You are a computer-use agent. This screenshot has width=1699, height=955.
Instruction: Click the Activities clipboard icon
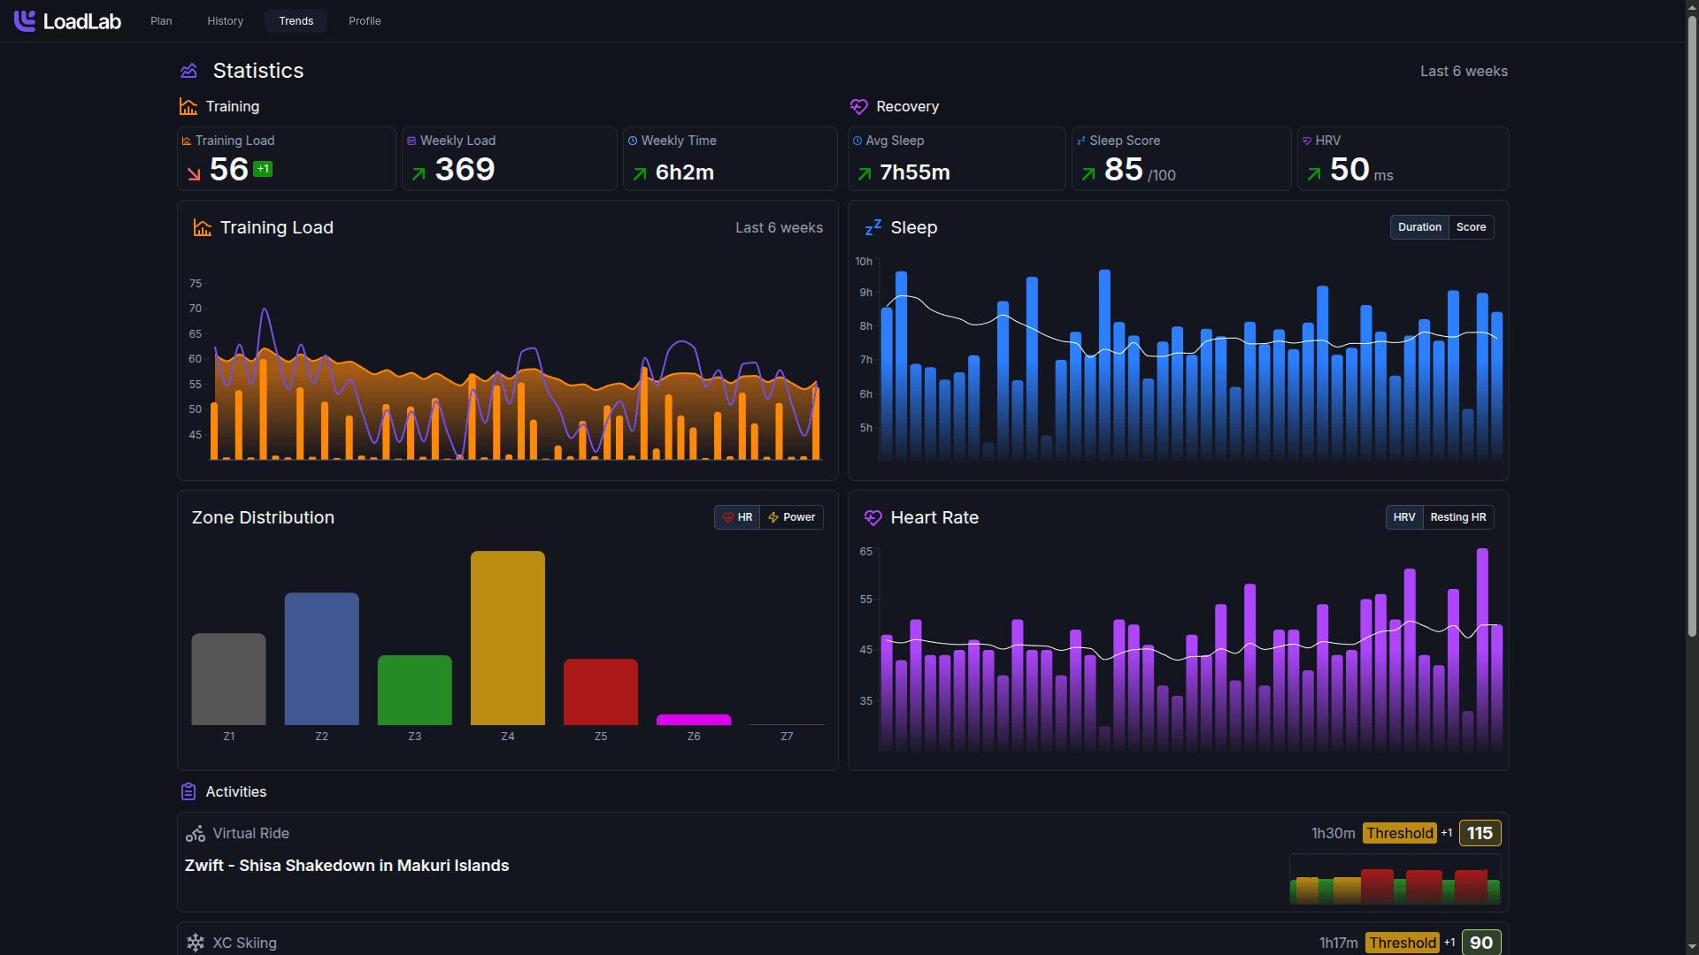coord(188,791)
